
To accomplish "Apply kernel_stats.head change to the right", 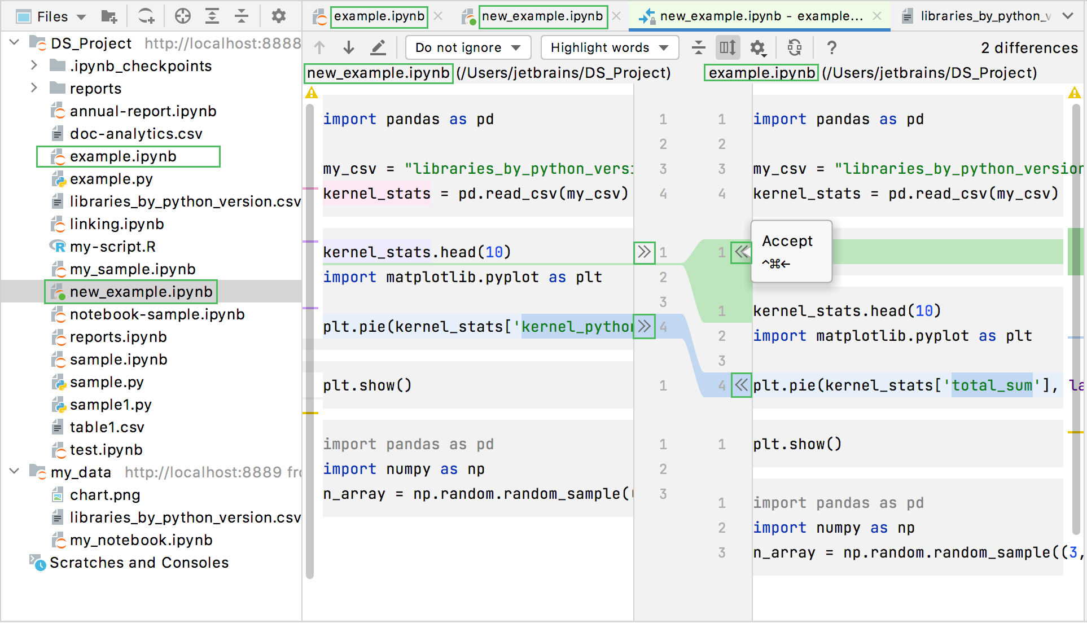I will click(644, 252).
